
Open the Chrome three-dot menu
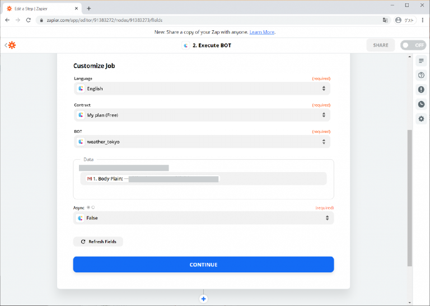[423, 20]
